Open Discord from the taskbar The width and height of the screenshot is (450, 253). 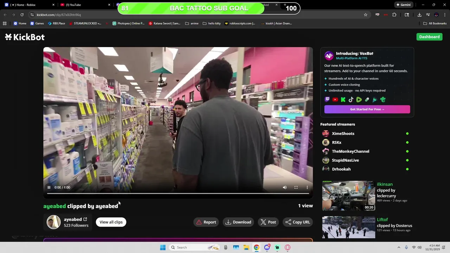click(267, 247)
